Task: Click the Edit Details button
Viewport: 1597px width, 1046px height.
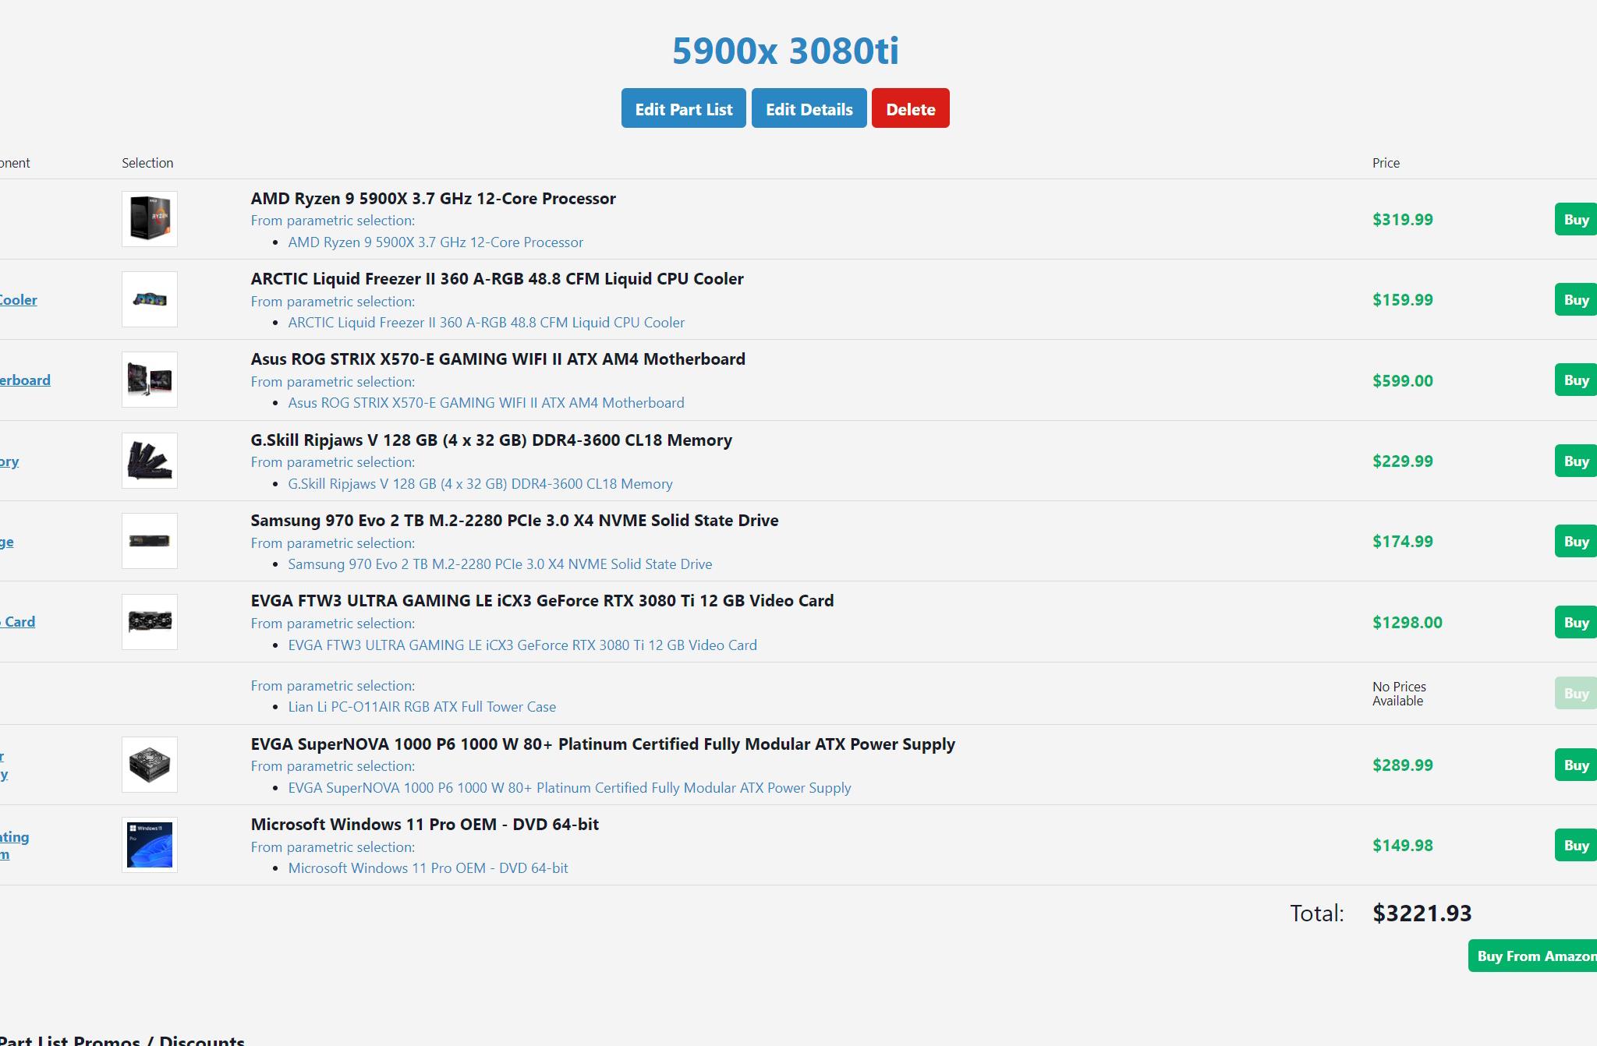Action: pyautogui.click(x=809, y=108)
